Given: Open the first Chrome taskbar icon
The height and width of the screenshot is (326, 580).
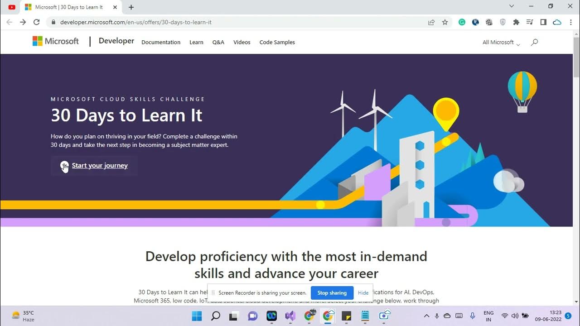Looking at the screenshot, I should (x=309, y=316).
